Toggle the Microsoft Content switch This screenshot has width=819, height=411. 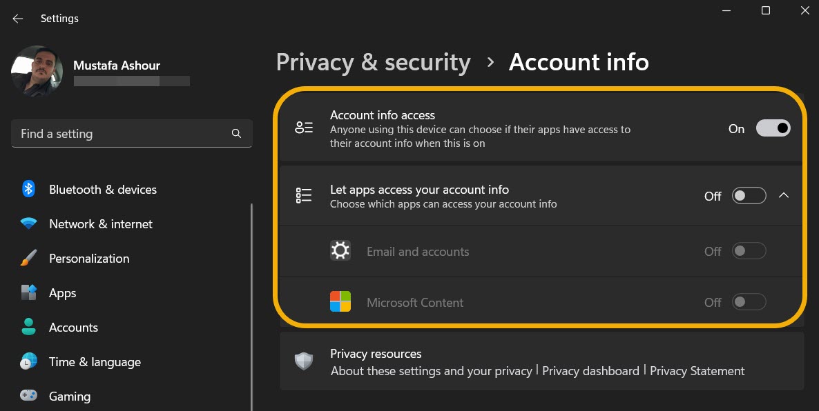coord(749,301)
